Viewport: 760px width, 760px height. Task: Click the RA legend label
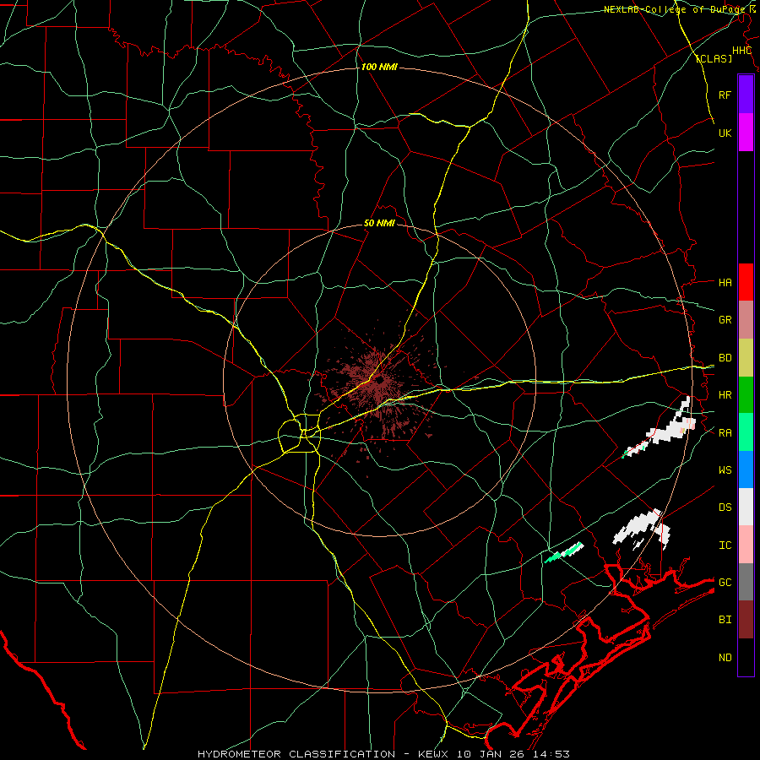coord(725,433)
